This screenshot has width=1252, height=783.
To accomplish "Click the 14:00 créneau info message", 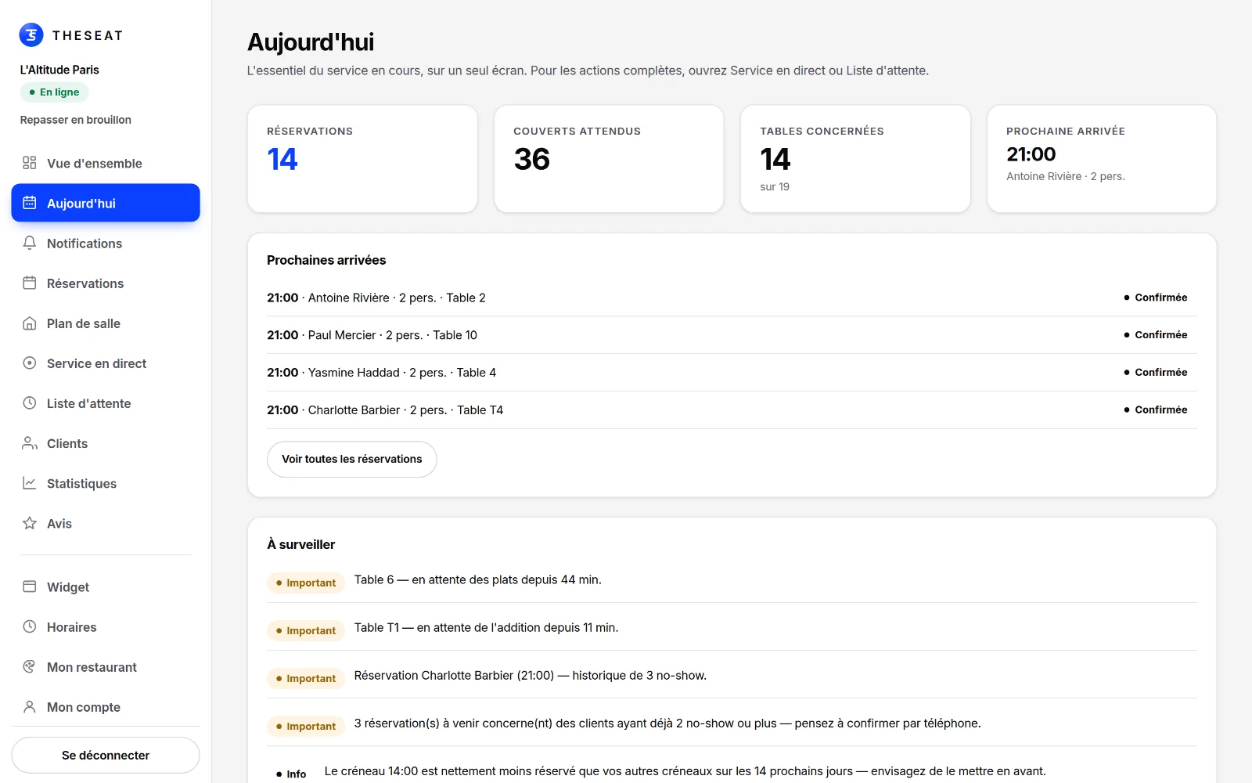I will click(685, 771).
